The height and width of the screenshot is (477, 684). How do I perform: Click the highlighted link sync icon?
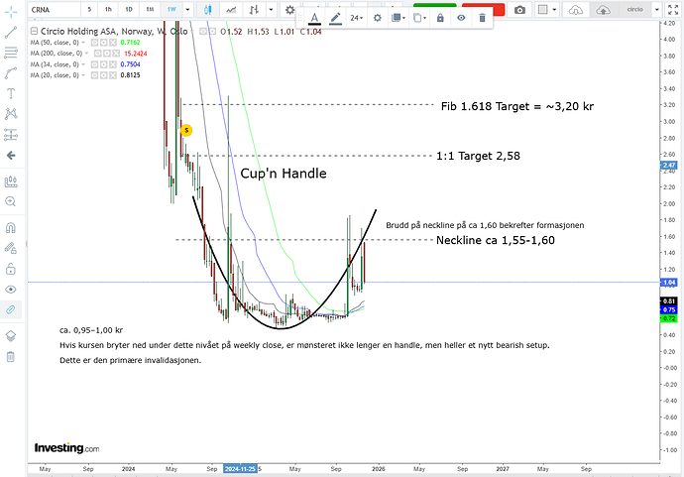(11, 309)
